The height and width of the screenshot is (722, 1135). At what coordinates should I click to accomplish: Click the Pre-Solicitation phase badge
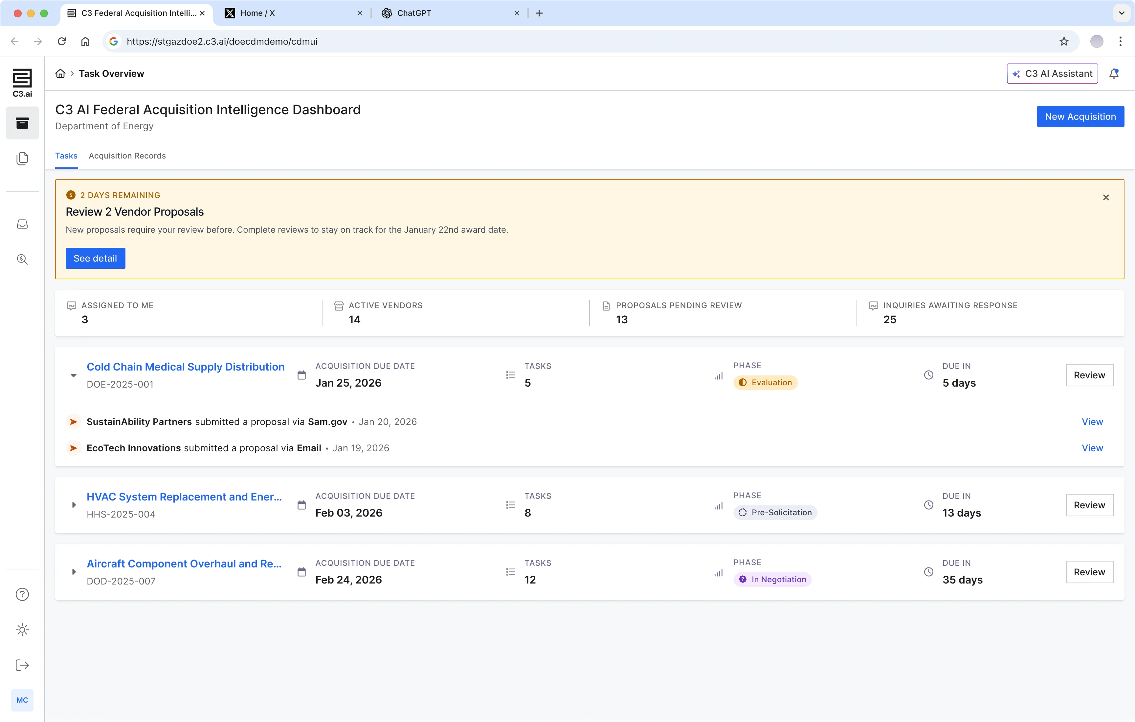775,513
